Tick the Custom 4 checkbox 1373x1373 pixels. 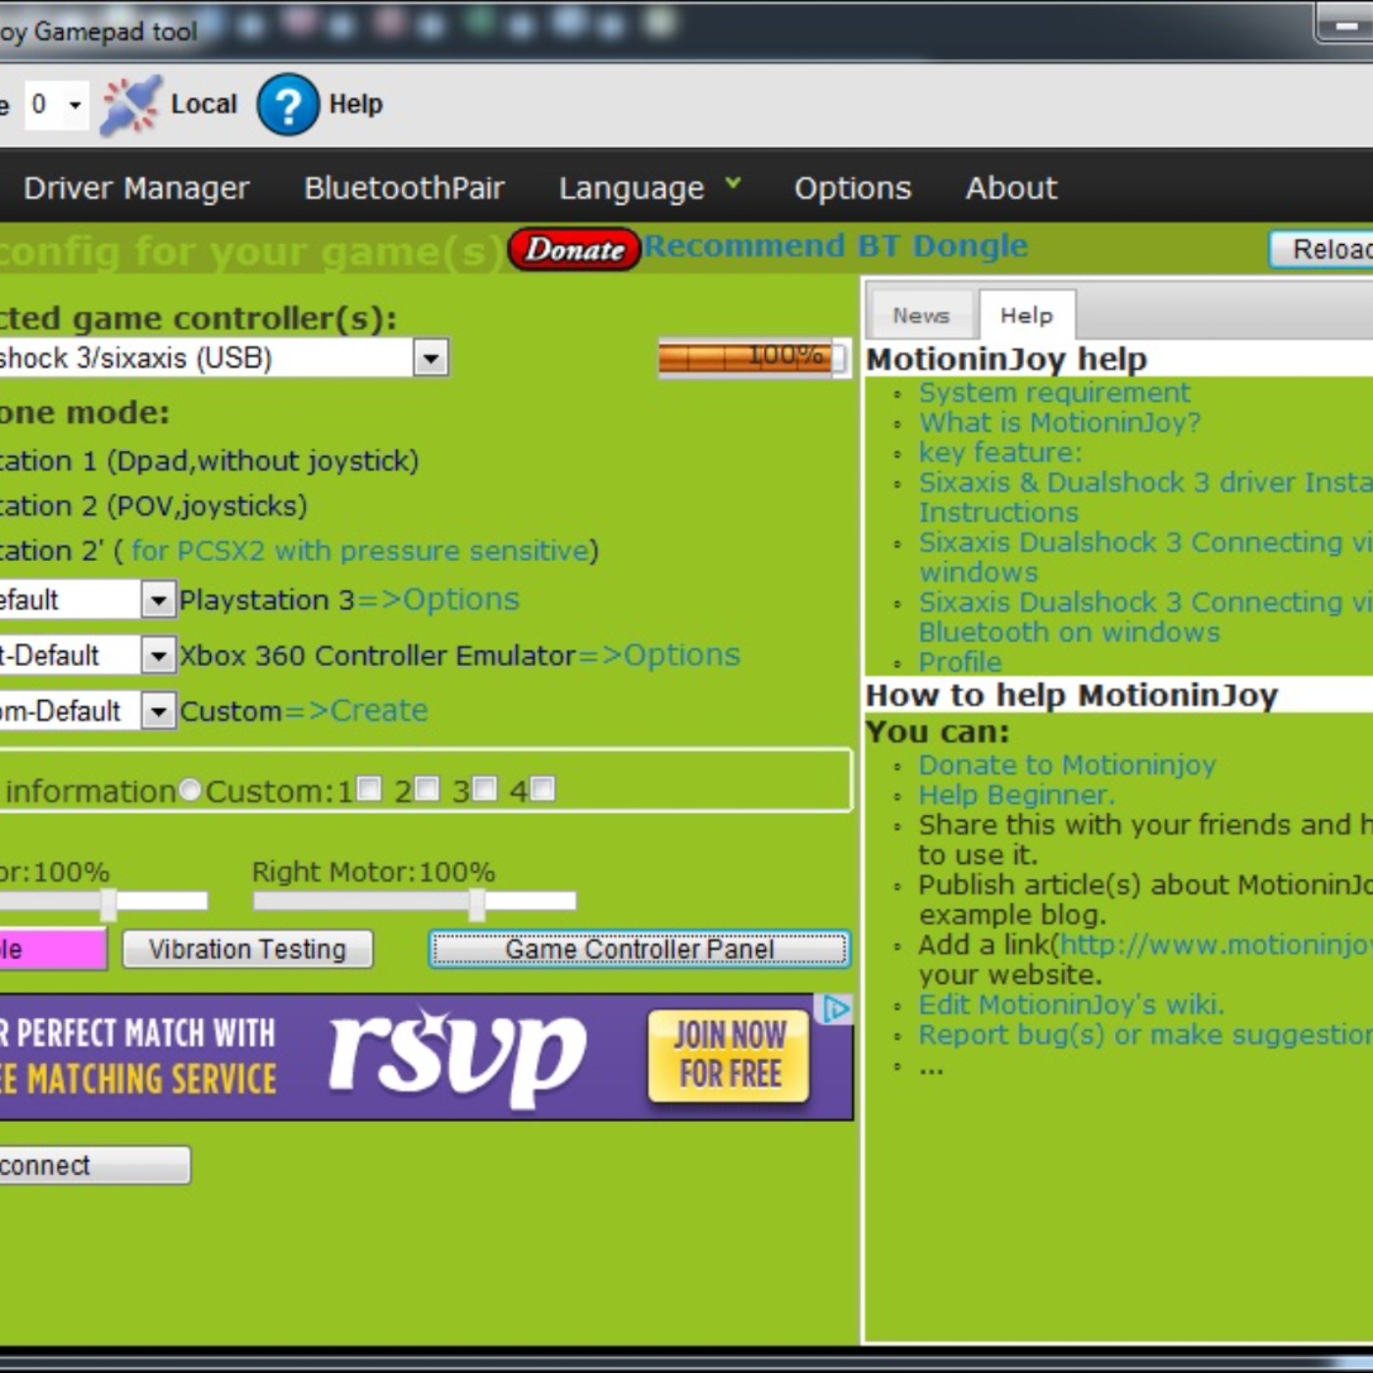[x=542, y=788]
